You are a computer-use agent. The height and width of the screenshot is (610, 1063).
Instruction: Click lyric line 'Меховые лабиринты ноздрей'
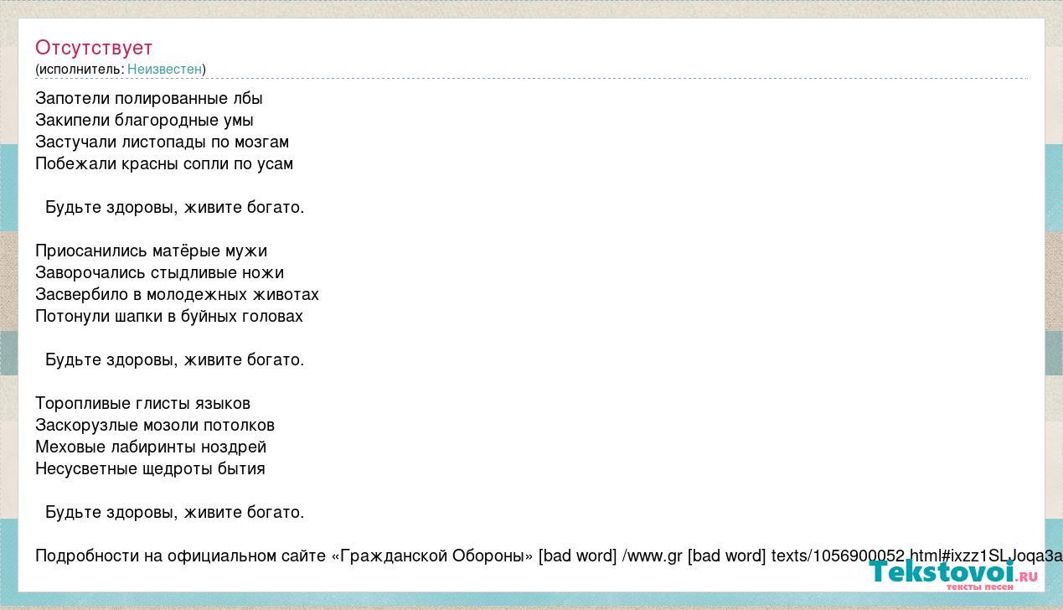151,447
